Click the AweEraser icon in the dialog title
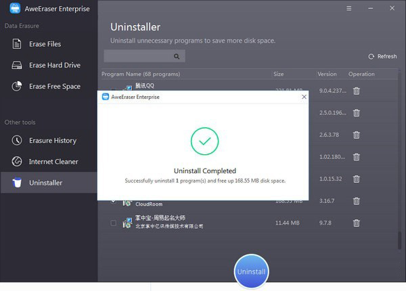Image resolution: width=406 pixels, height=291 pixels. [x=106, y=97]
